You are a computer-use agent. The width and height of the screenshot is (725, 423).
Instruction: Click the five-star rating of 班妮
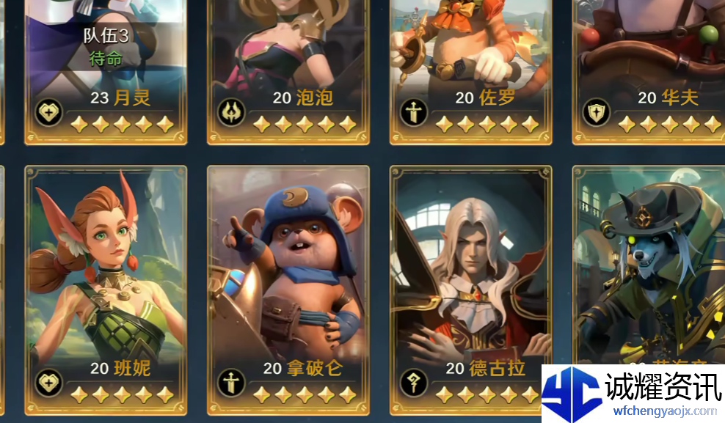coord(122,395)
